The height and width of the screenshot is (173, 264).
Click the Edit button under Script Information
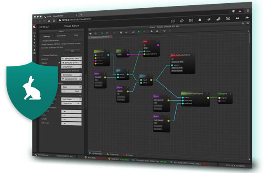tap(72, 51)
